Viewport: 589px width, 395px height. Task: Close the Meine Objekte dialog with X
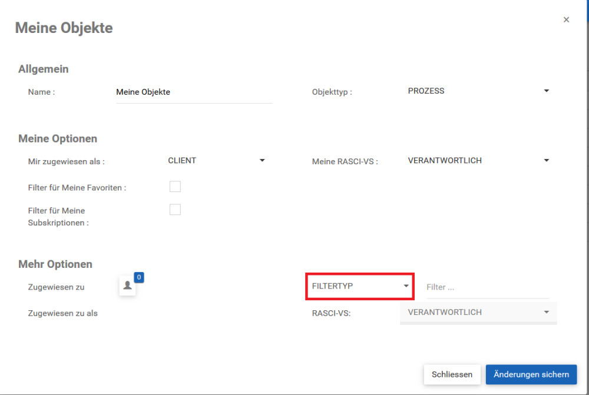pyautogui.click(x=566, y=19)
